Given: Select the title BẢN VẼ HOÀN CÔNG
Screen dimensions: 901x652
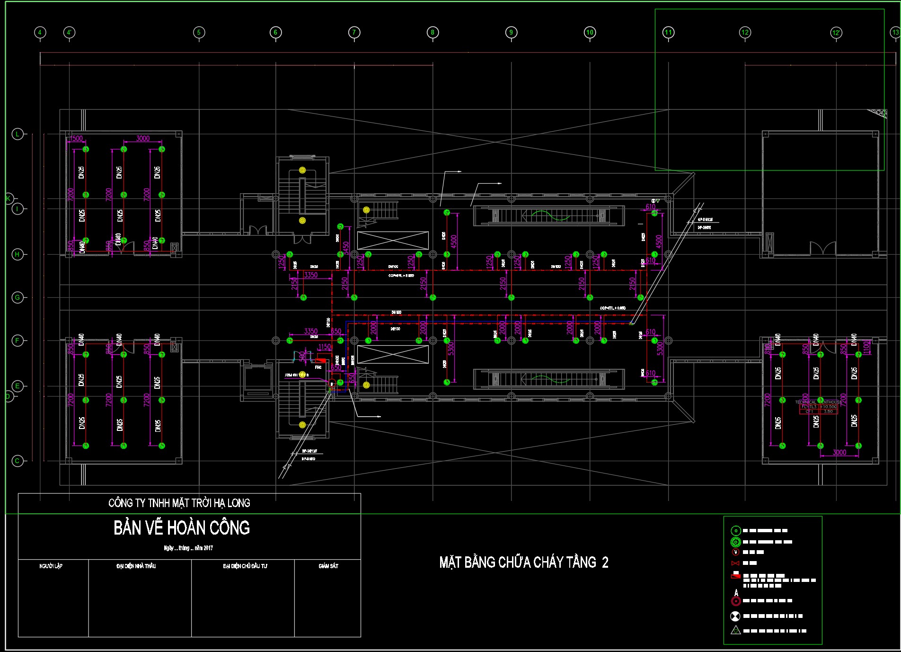Looking at the screenshot, I should tap(182, 528).
